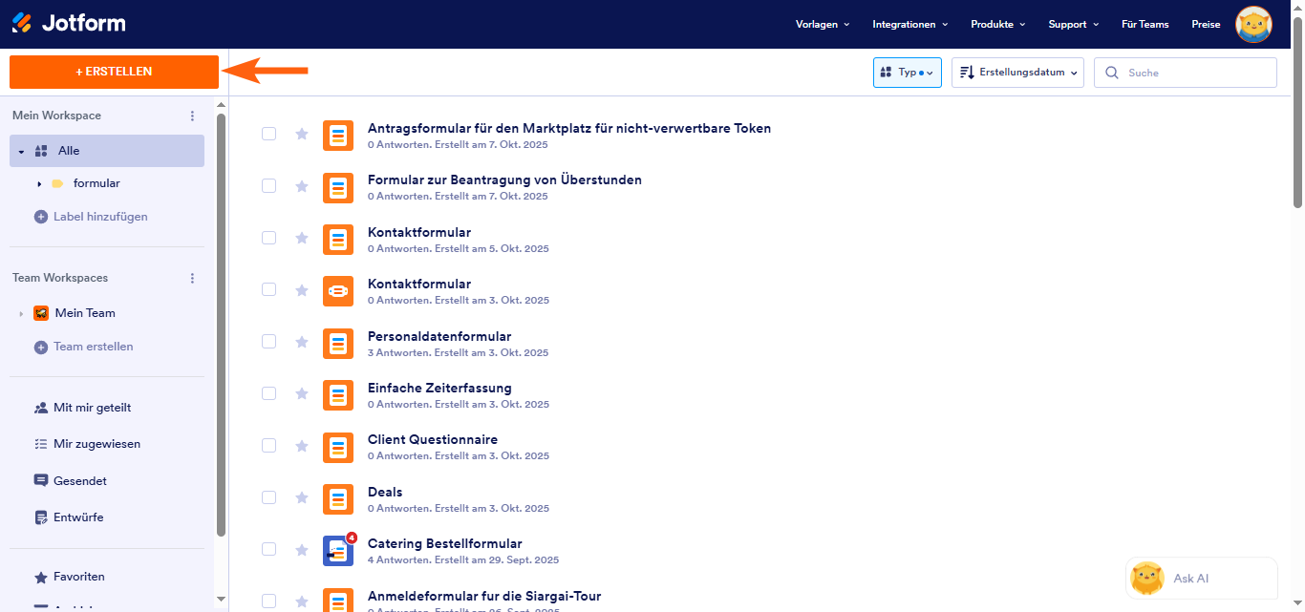Click the Ask AI mascot icon
1305x612 pixels.
tap(1146, 579)
